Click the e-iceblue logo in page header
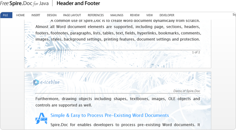236x130 pixels. click(46, 82)
